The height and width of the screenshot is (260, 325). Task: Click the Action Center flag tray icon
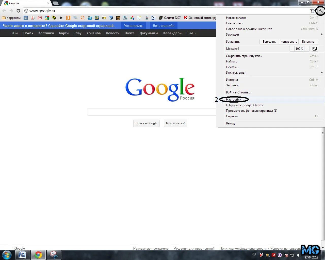[286, 255]
